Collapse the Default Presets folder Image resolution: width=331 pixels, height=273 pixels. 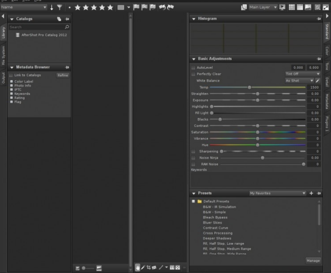(193, 201)
